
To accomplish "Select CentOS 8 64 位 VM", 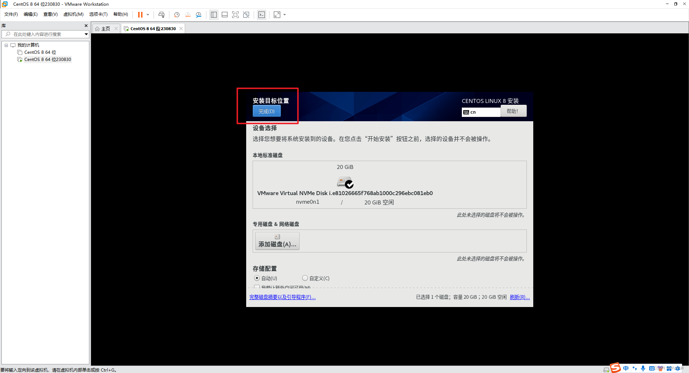I will tap(40, 52).
